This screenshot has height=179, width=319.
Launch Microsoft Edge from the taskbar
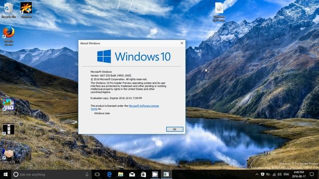(x=109, y=175)
